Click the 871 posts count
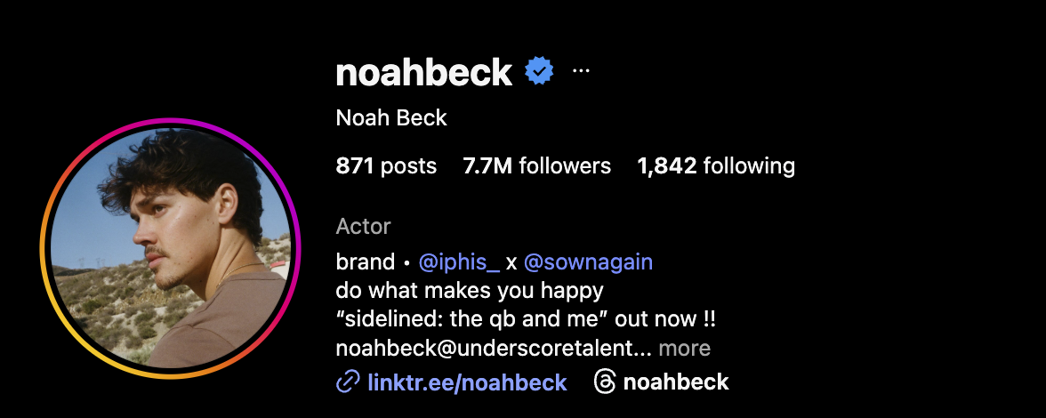 [x=386, y=165]
